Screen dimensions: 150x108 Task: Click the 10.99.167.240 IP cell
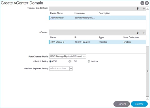click(82, 42)
